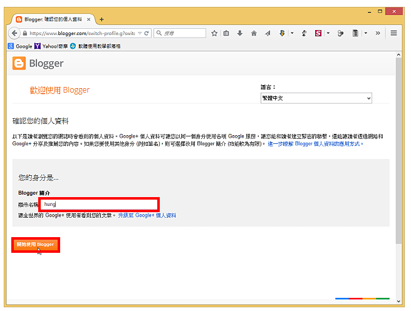Click the scrollbar up arrow

tap(398, 54)
